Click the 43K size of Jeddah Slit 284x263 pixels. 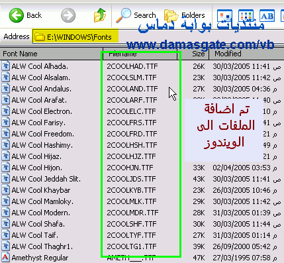point(199,179)
